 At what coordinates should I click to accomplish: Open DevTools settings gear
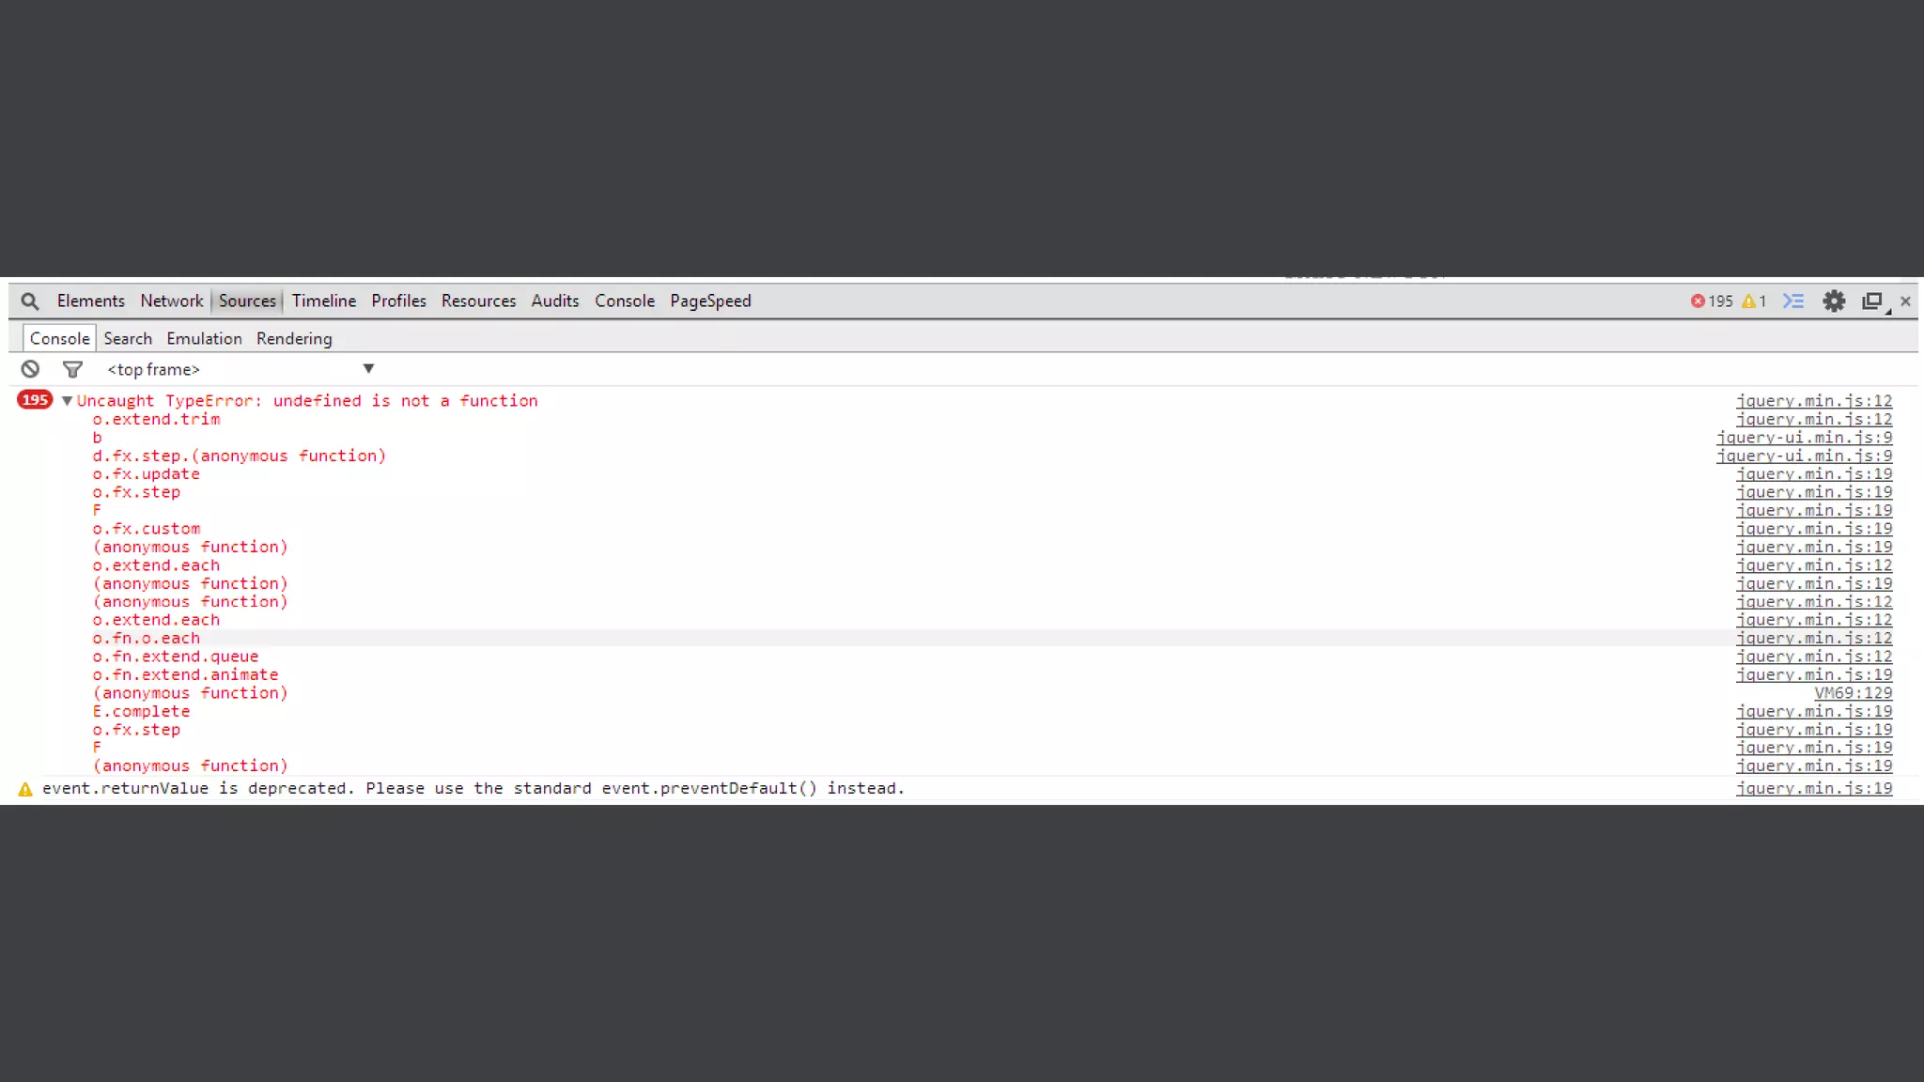(1834, 301)
